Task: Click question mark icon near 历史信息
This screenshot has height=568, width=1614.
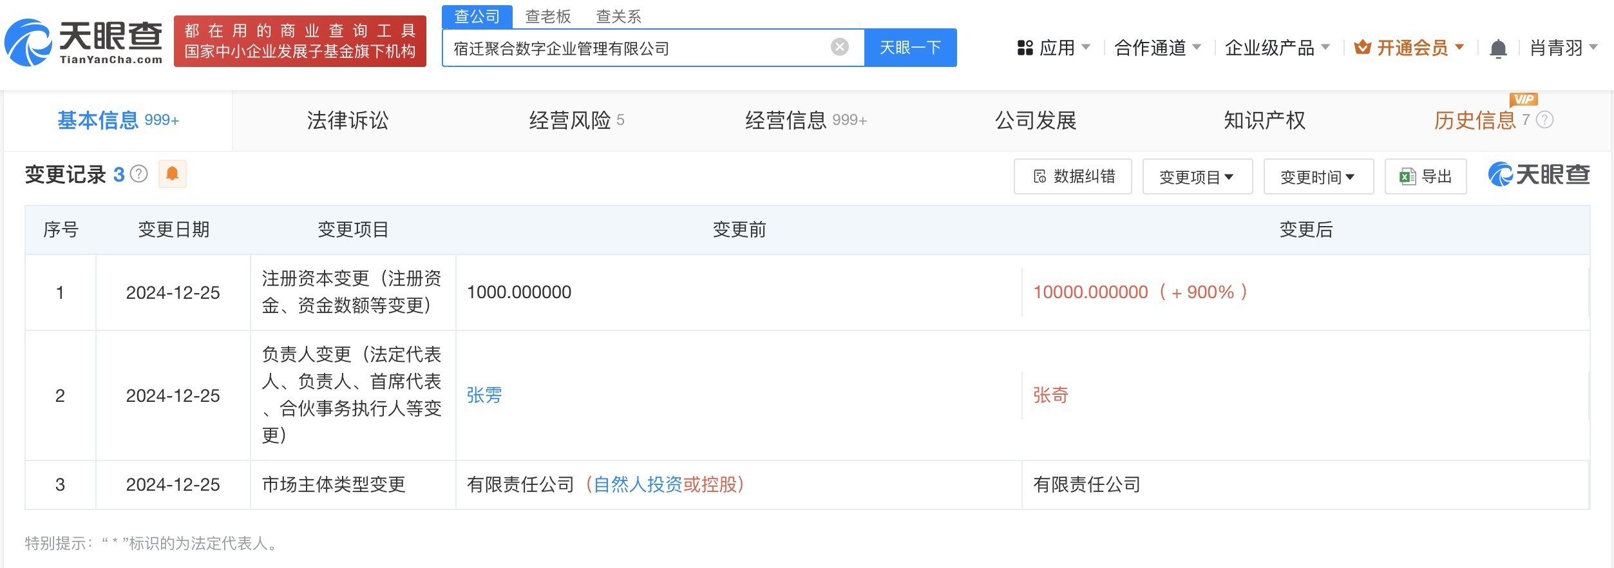Action: pos(1544,120)
